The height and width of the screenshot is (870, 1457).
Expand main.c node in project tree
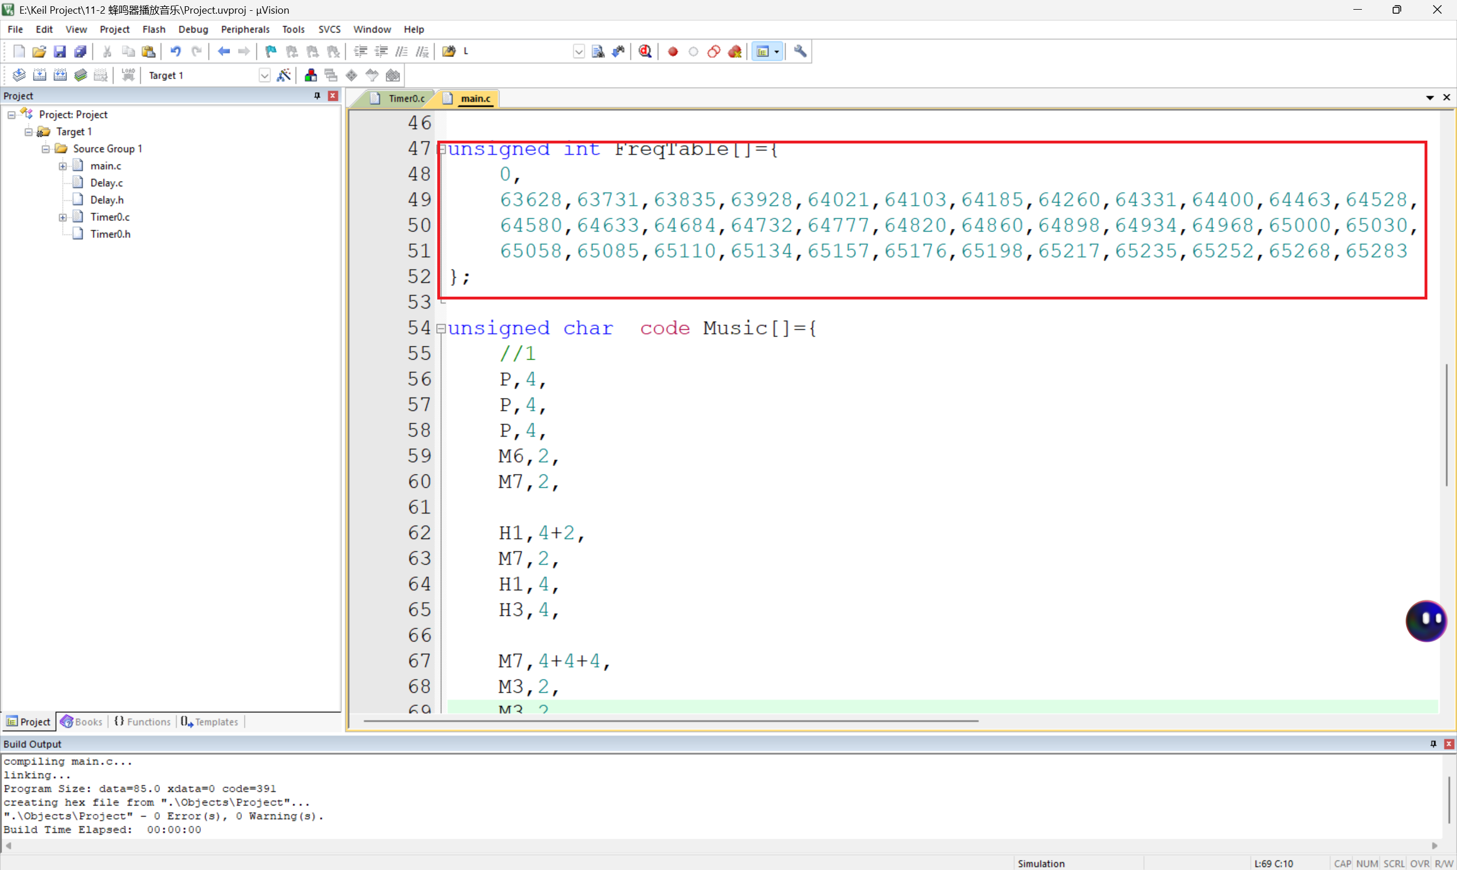tap(63, 166)
